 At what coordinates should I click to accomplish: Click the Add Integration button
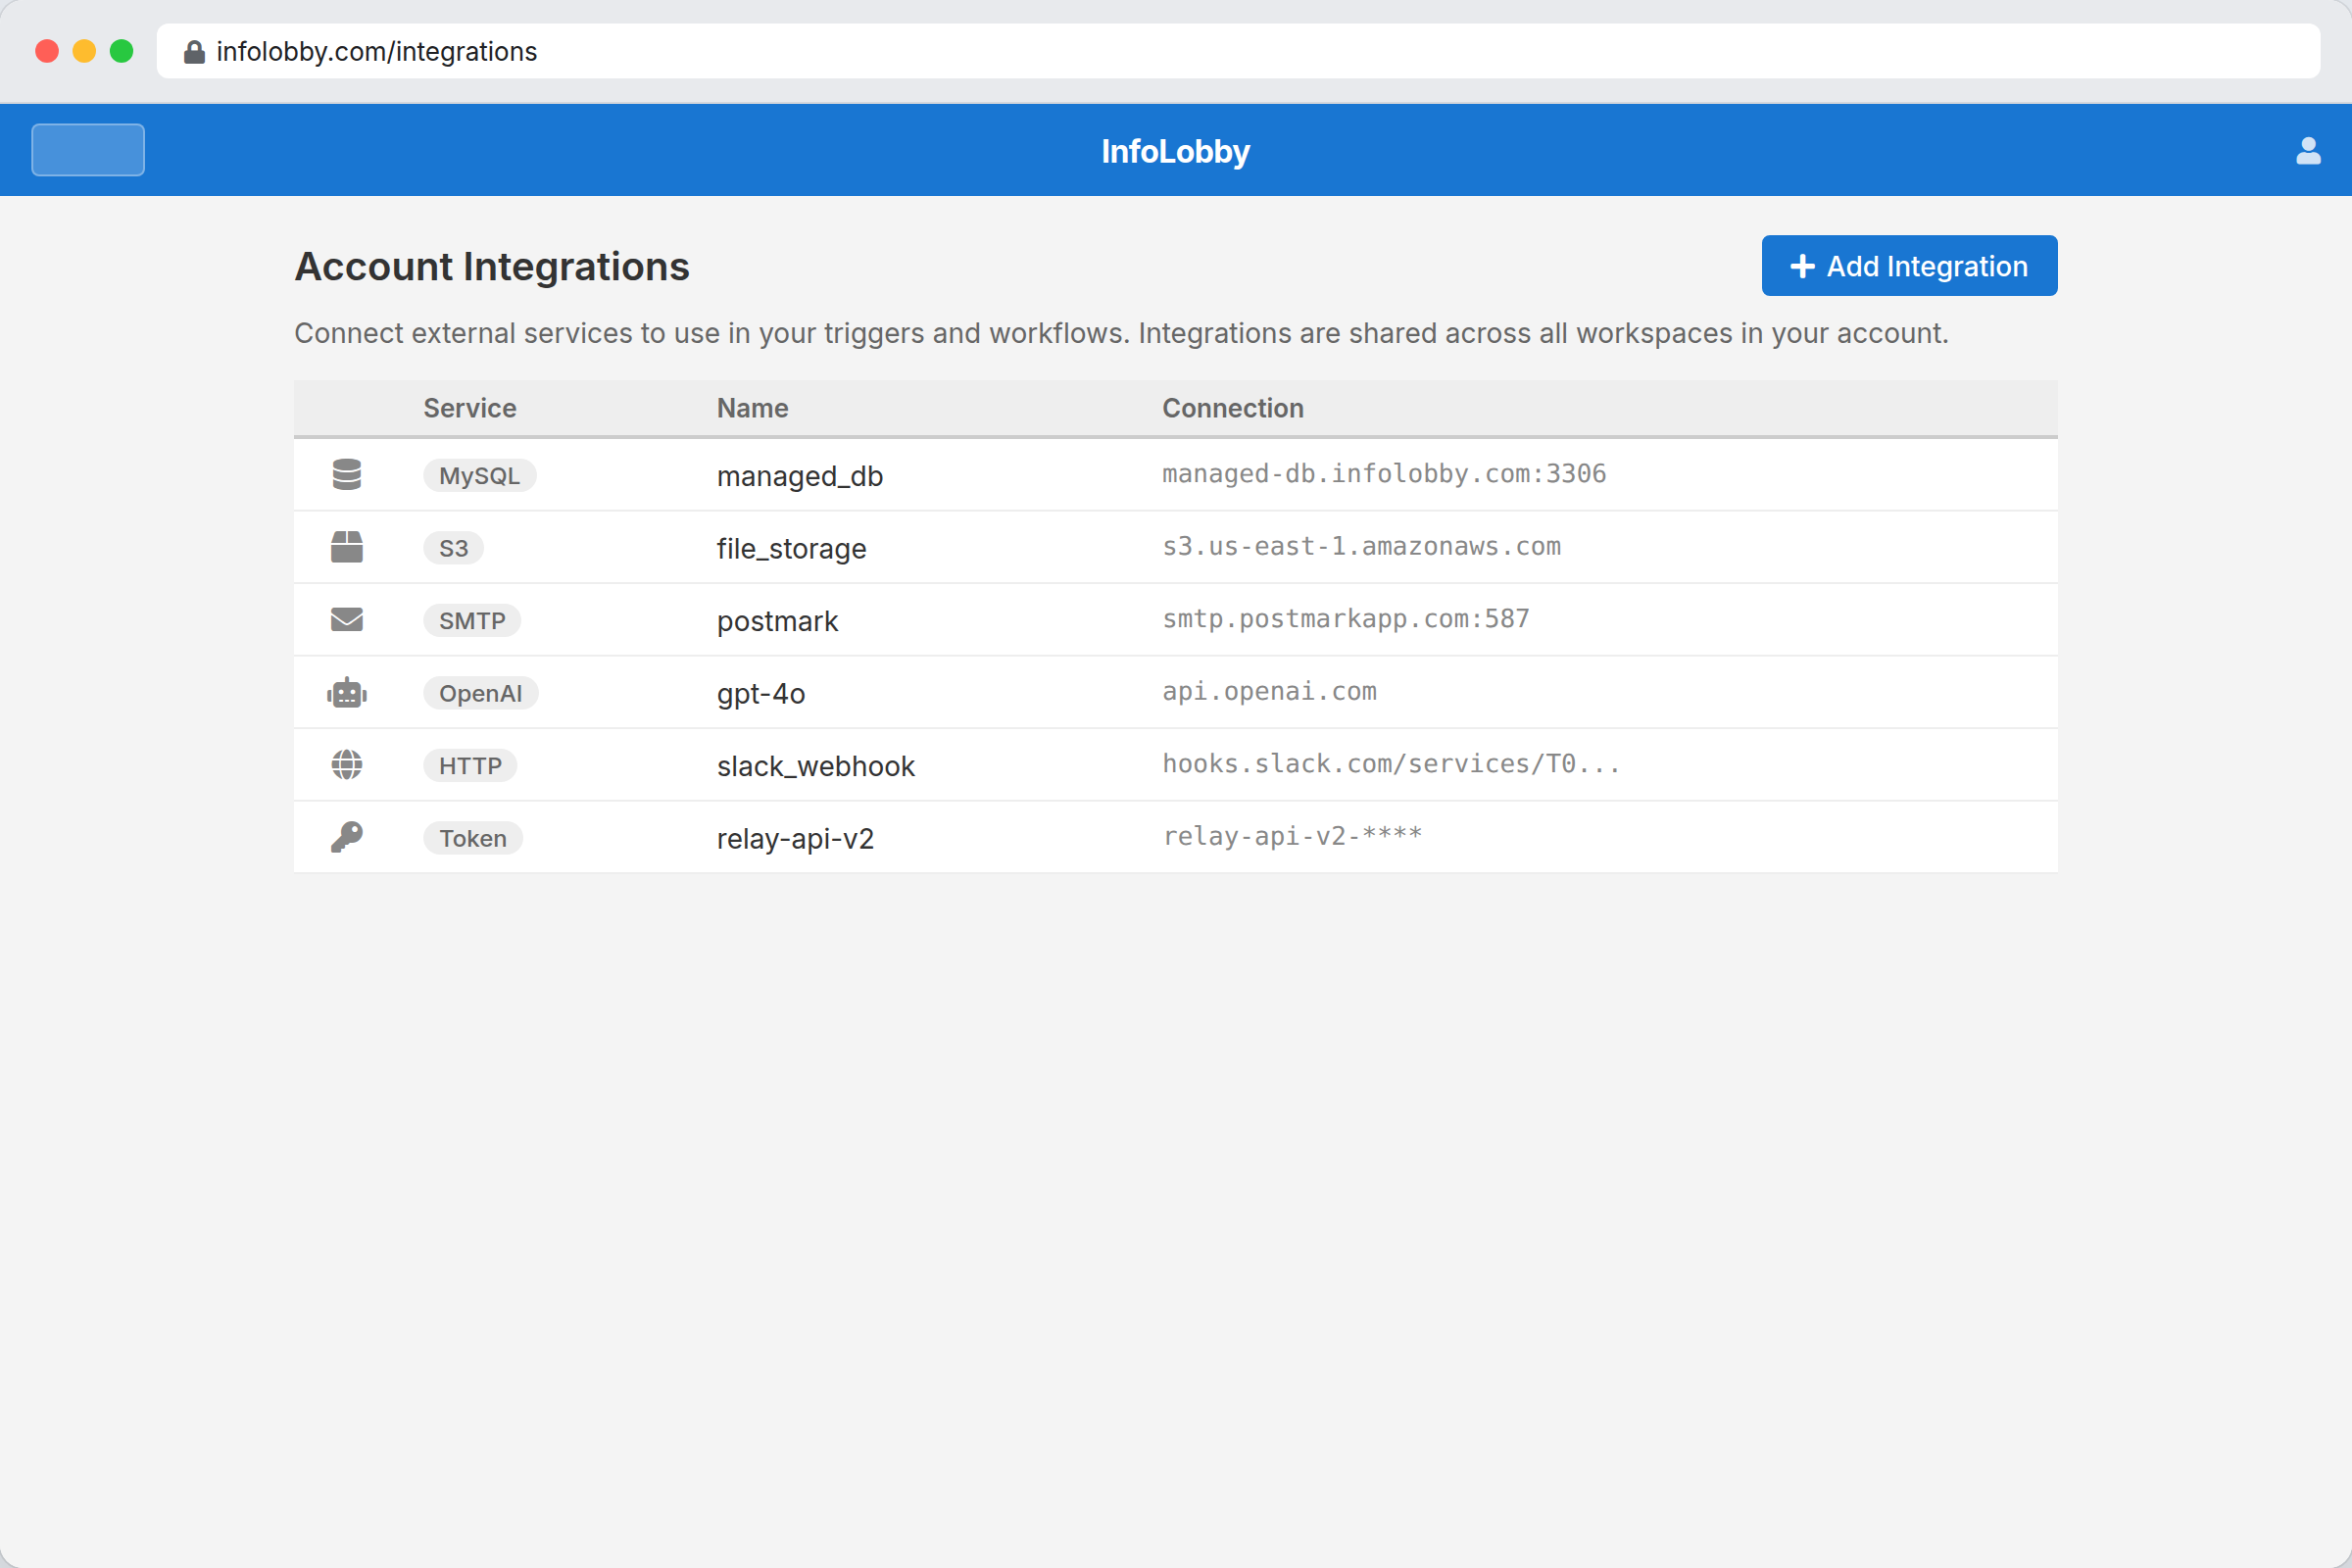[1908, 265]
